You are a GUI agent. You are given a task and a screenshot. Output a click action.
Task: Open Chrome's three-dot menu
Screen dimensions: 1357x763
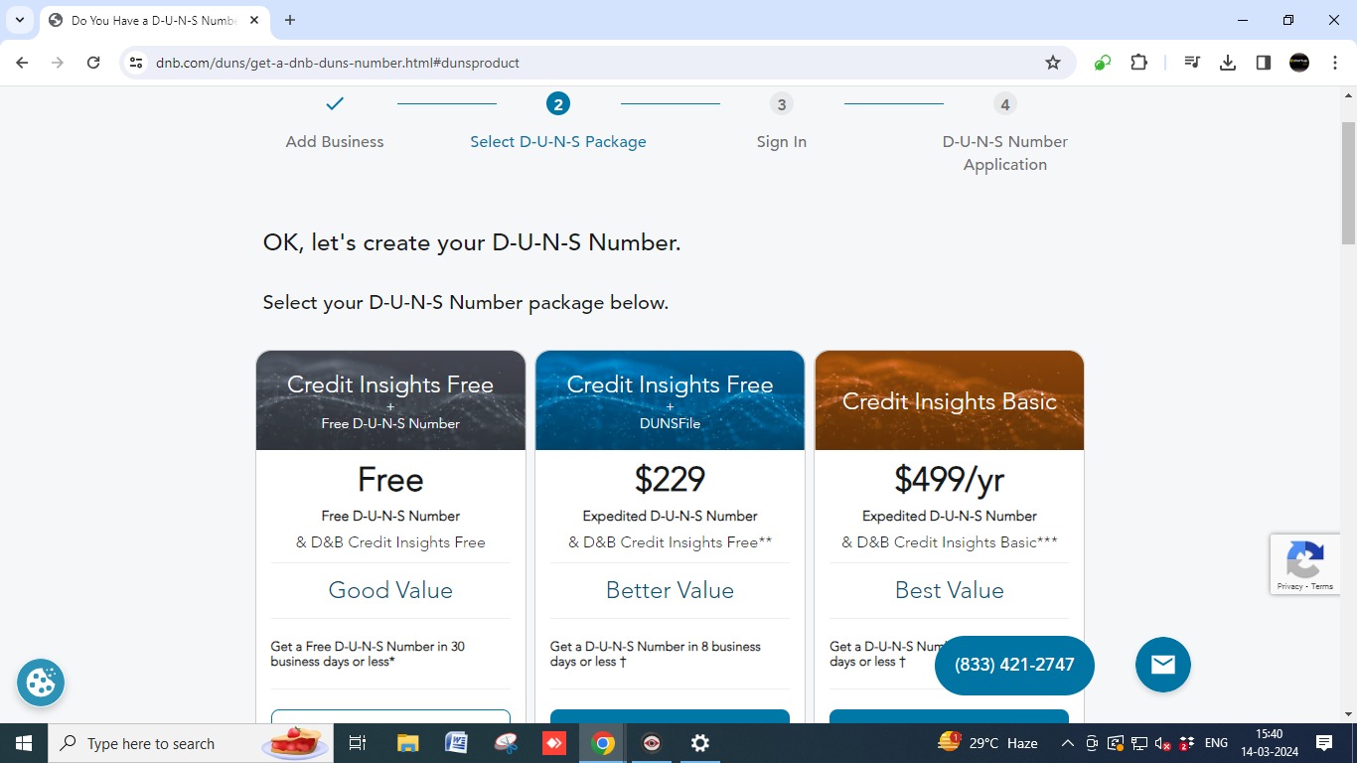click(1336, 62)
